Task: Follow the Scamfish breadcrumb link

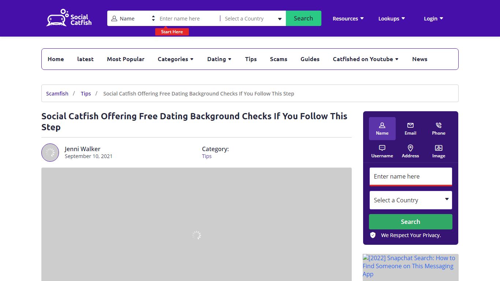Action: click(x=57, y=94)
